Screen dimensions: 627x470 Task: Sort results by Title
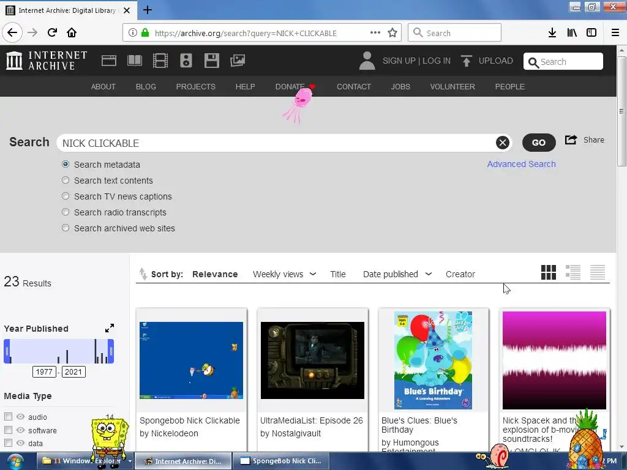coord(337,274)
